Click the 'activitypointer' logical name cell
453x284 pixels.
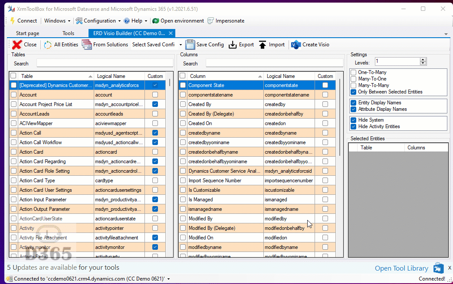click(x=119, y=228)
